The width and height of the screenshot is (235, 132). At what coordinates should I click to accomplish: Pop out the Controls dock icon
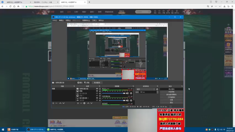pos(182,86)
